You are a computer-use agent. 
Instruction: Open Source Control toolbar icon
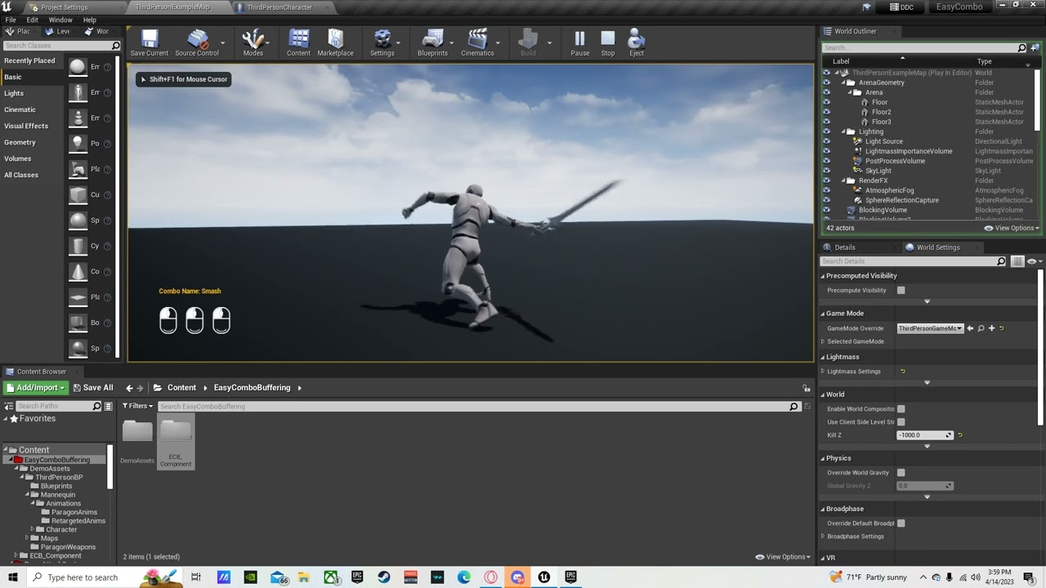(x=197, y=42)
